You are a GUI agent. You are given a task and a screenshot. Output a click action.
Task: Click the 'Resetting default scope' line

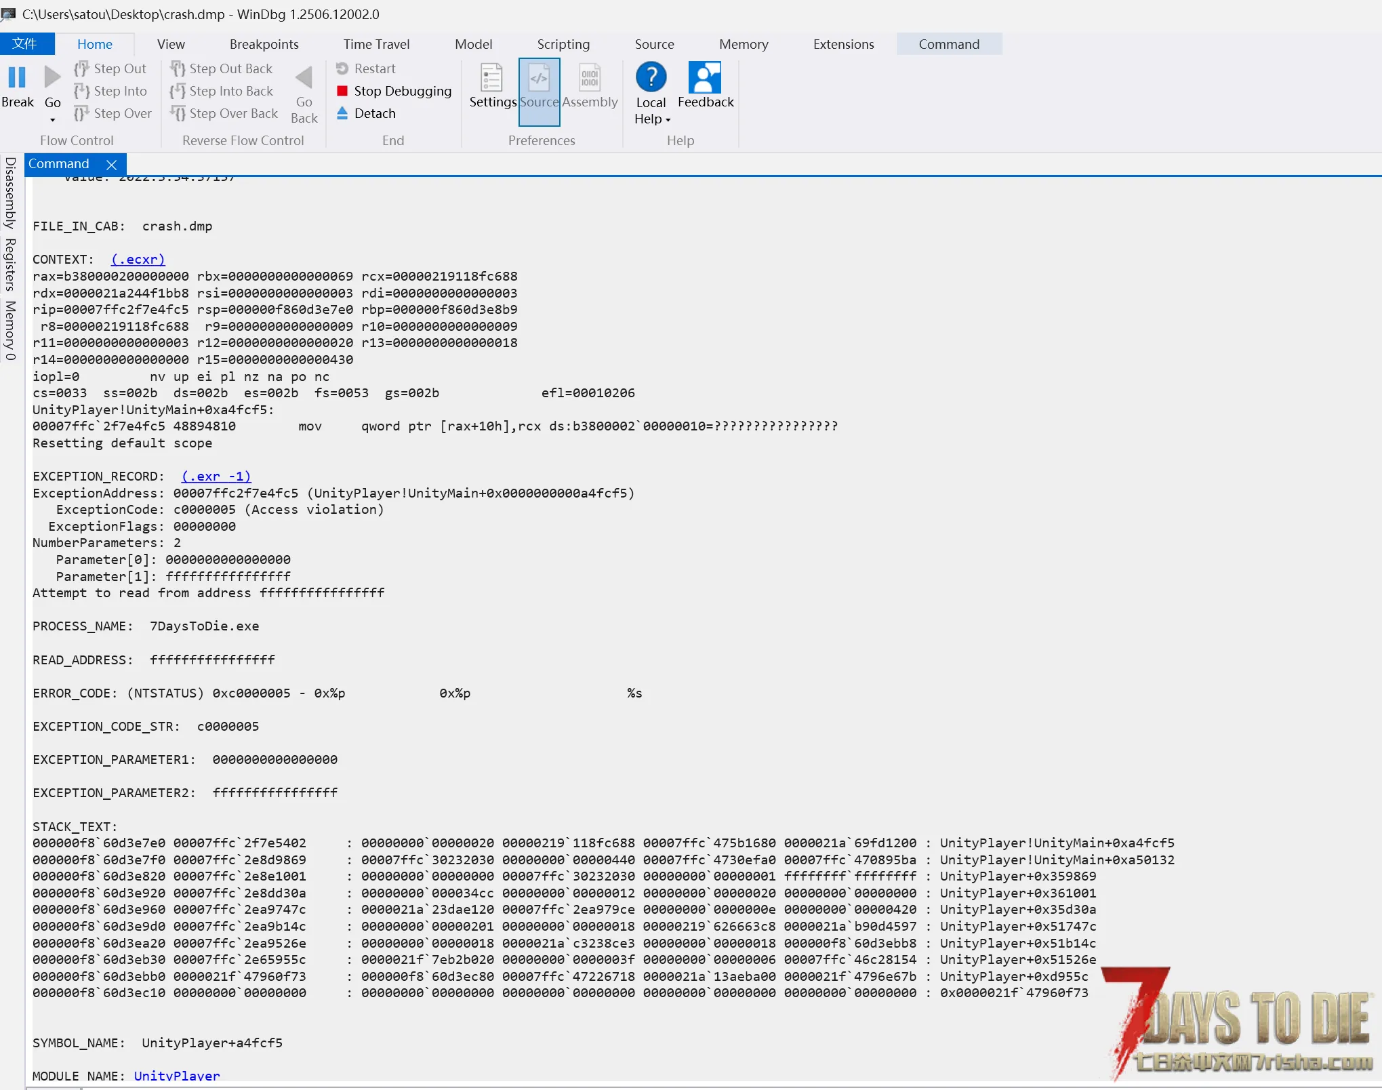pyautogui.click(x=123, y=443)
